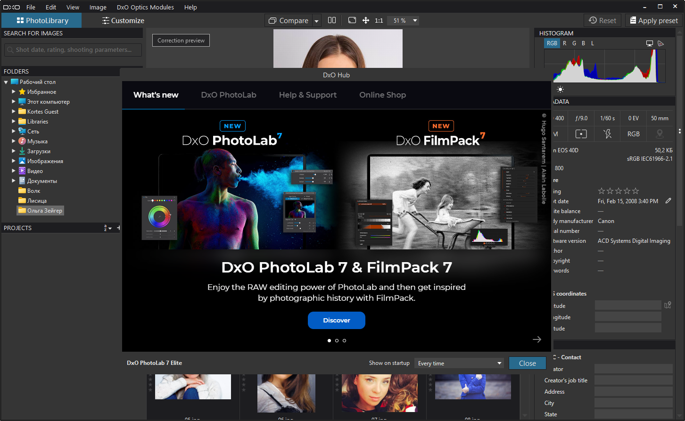Screen dimensions: 685x421
Task: Show the L luminance histogram
Action: pyautogui.click(x=593, y=43)
